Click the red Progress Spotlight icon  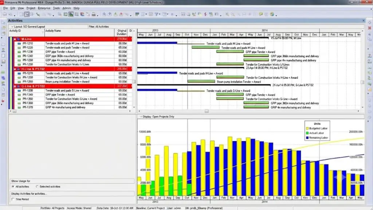pos(205,14)
